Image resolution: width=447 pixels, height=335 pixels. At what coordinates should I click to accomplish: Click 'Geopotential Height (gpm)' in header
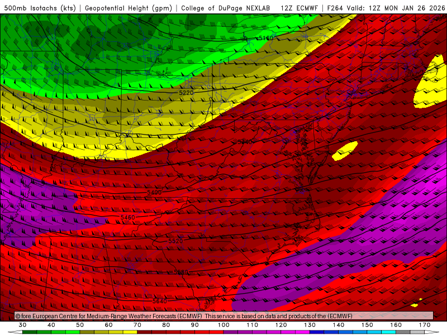click(129, 8)
